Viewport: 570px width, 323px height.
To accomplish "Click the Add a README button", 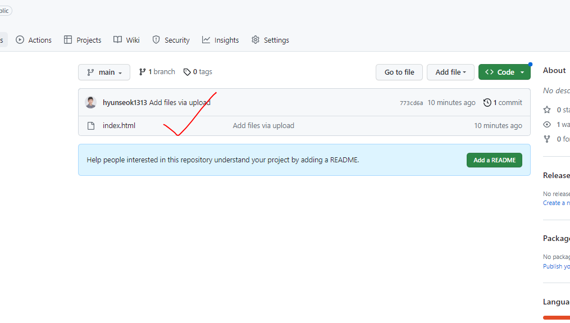I will click(x=494, y=160).
